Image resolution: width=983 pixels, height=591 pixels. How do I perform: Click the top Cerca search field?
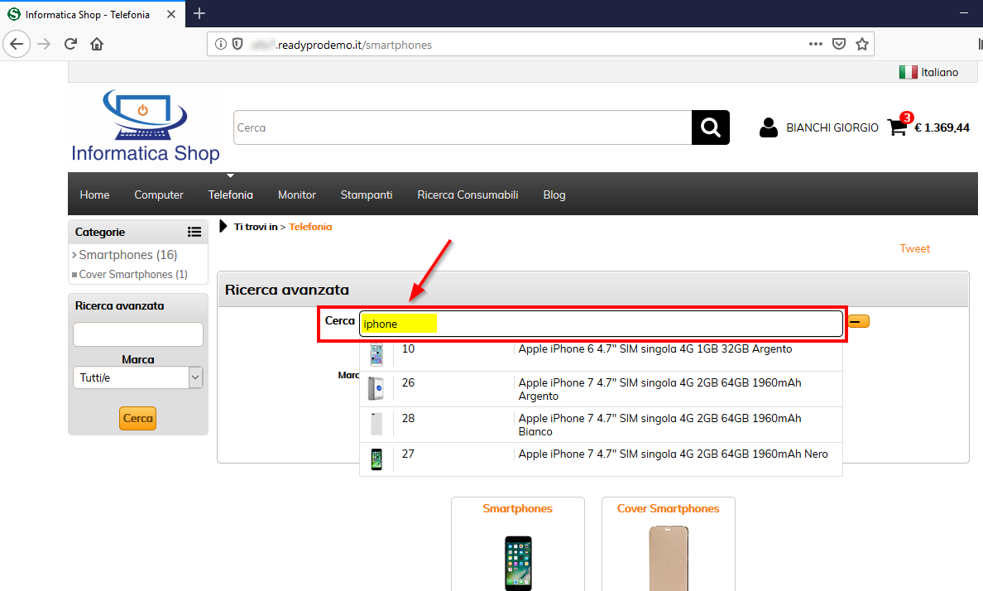[x=463, y=127]
